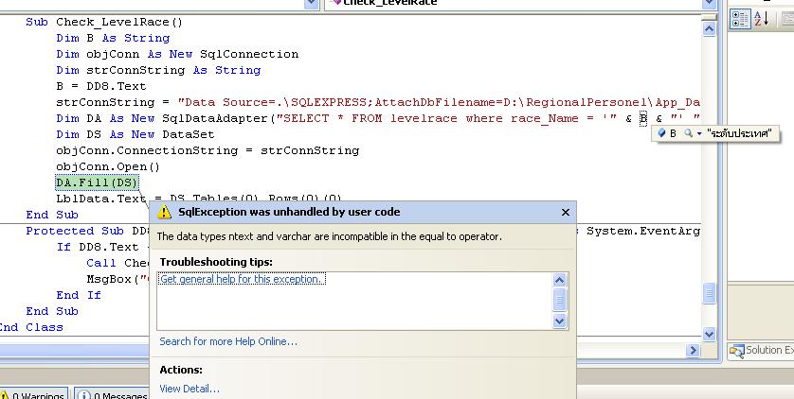
Task: Click 'Get general help for this exception' link
Action: (241, 279)
